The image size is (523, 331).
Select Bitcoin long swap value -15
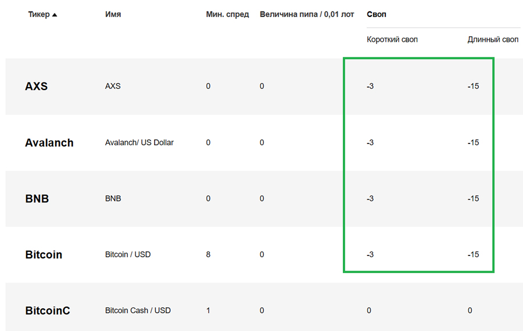pyautogui.click(x=473, y=255)
